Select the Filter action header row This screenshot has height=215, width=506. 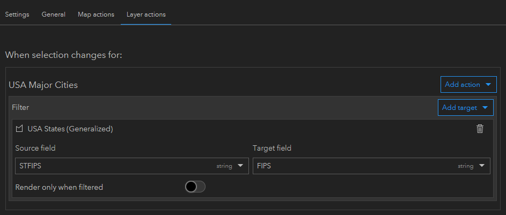pos(215,108)
